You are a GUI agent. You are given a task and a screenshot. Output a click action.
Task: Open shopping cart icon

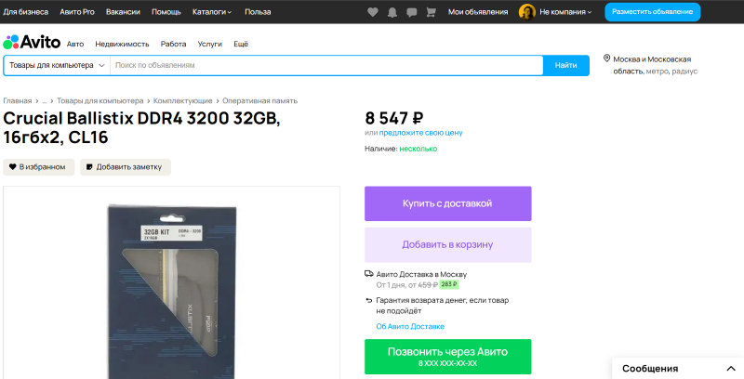pos(431,12)
